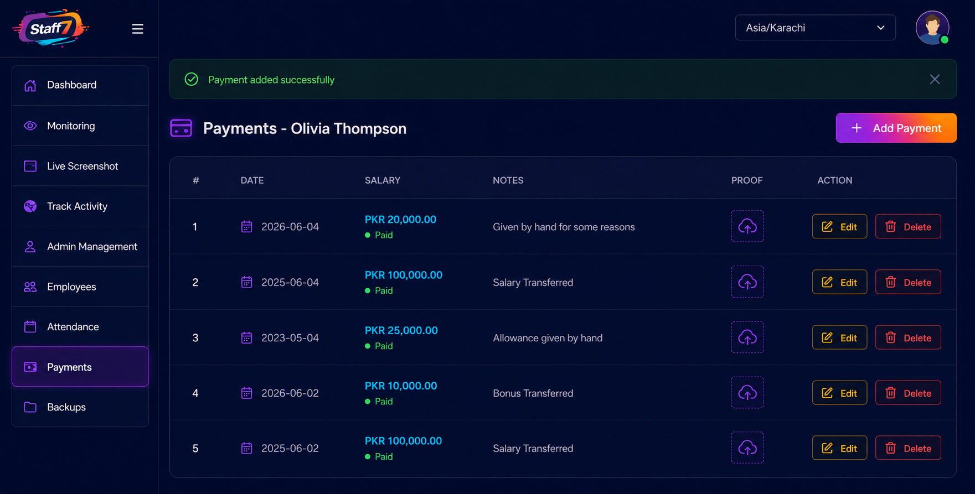Edit the Bonus Transferred payment

(839, 393)
